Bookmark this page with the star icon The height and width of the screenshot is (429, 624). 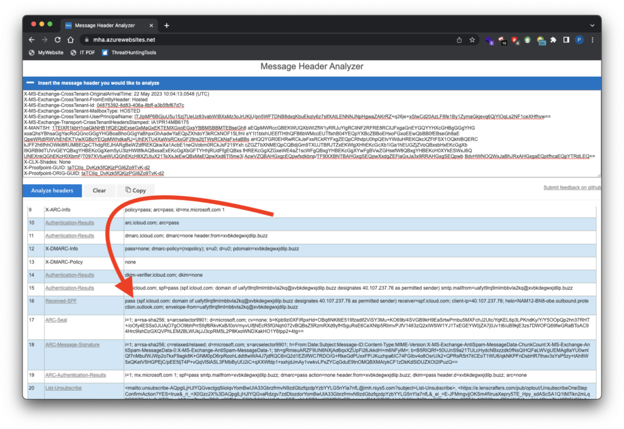(x=472, y=40)
